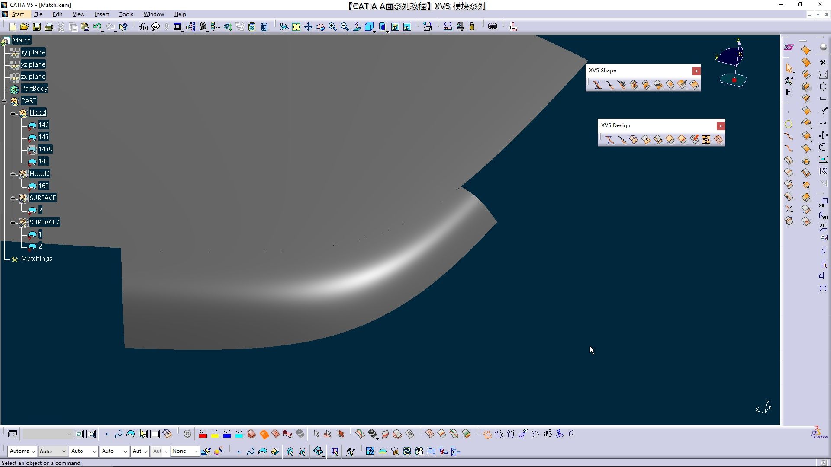Toggle the G0 continuity filter
Screen dimensions: 831x467
point(203,434)
